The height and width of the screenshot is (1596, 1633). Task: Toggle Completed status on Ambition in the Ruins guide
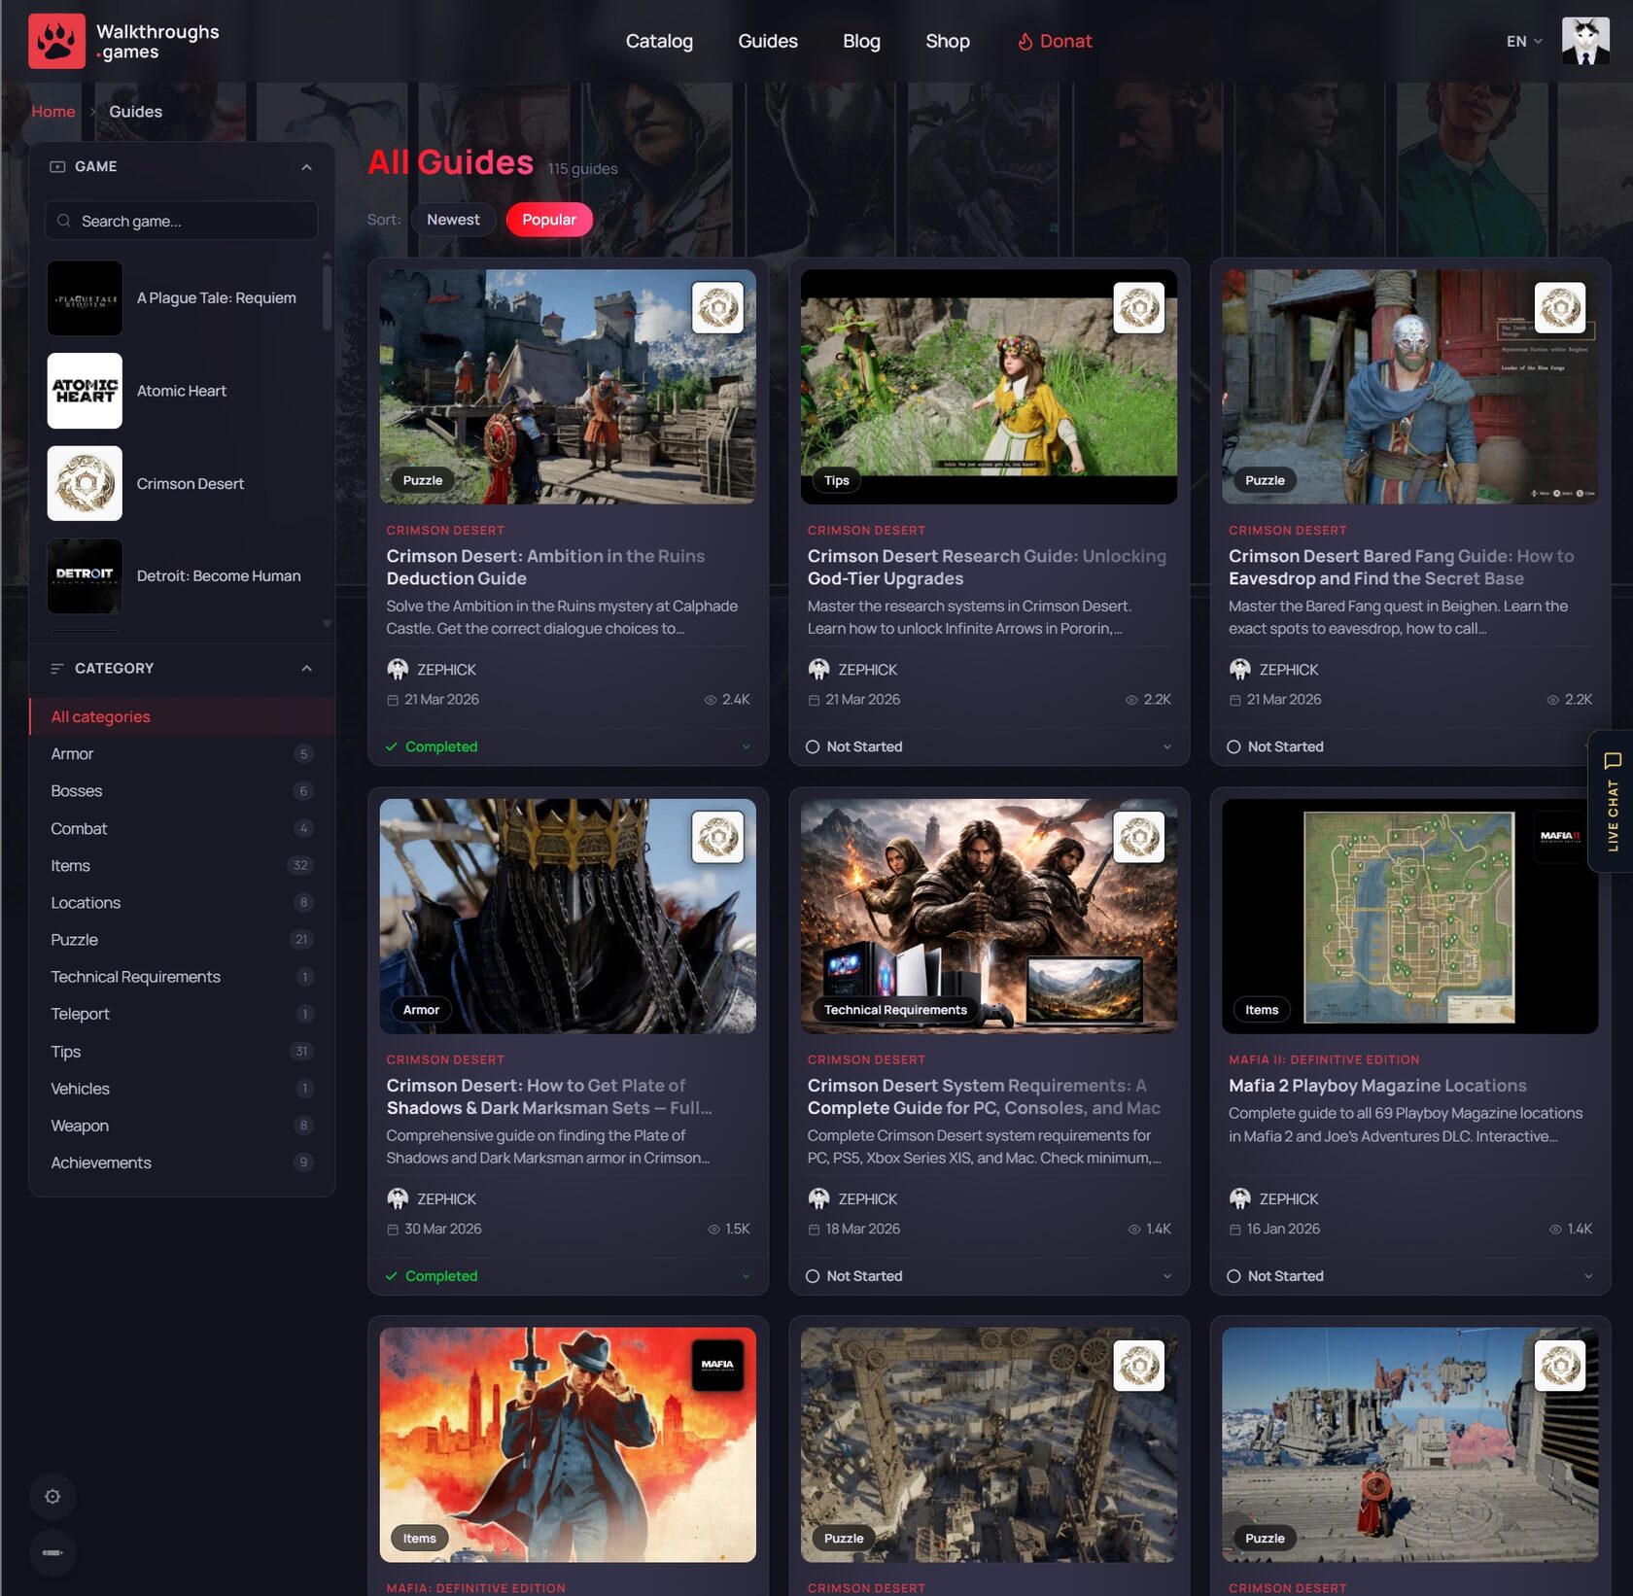tap(431, 746)
